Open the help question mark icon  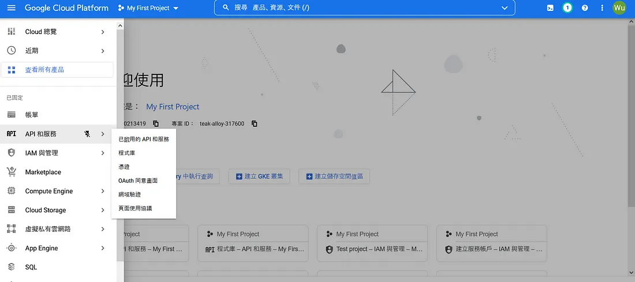[585, 7]
